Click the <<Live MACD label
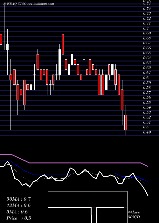The width and height of the screenshot is (159, 223). pos(134,215)
